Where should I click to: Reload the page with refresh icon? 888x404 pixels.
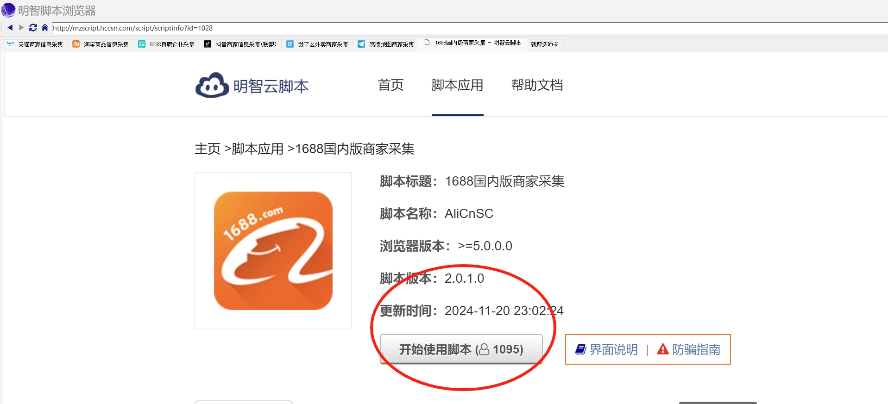[33, 28]
